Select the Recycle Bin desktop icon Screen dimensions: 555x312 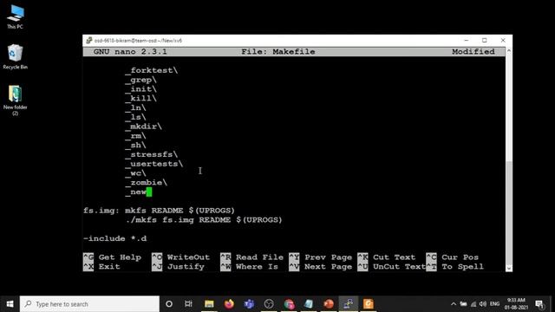click(x=15, y=56)
